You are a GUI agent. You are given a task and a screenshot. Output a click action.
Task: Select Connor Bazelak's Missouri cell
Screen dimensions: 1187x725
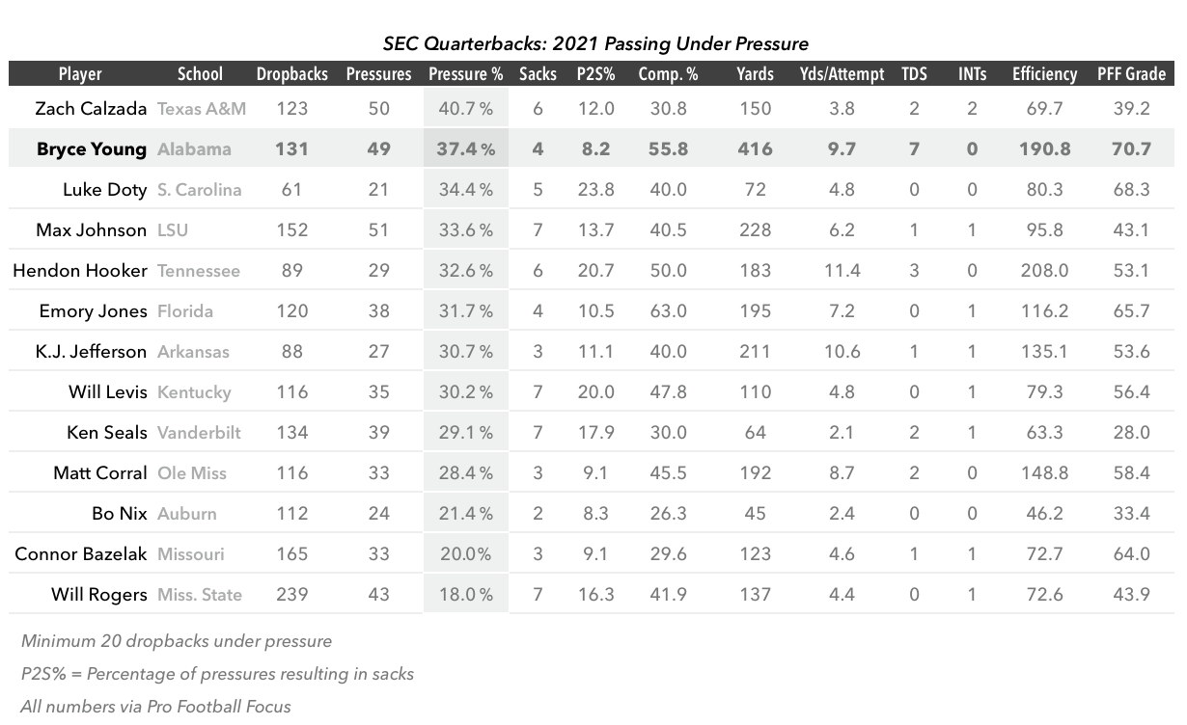click(190, 554)
